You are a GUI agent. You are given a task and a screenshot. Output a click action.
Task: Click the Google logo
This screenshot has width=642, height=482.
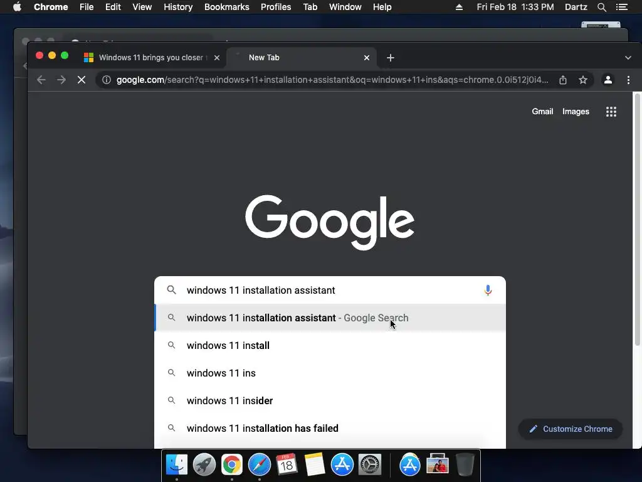pos(330,222)
